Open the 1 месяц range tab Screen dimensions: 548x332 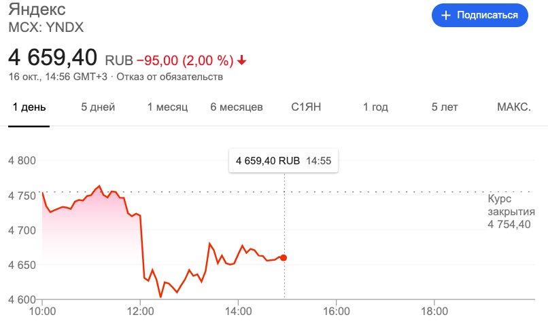(167, 107)
